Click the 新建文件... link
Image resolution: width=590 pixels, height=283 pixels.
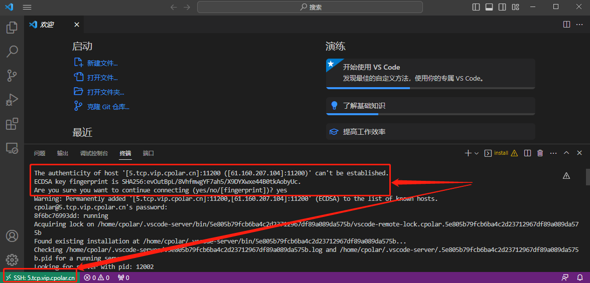102,63
